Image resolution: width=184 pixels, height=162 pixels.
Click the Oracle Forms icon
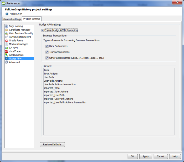7,41
